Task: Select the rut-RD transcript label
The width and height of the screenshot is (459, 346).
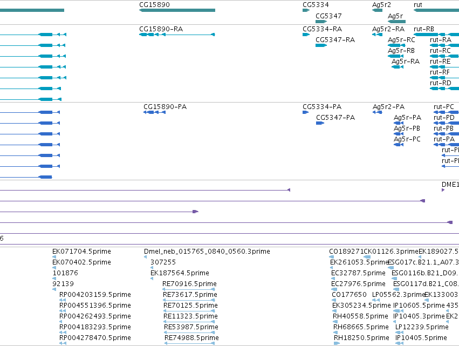Action: [441, 83]
